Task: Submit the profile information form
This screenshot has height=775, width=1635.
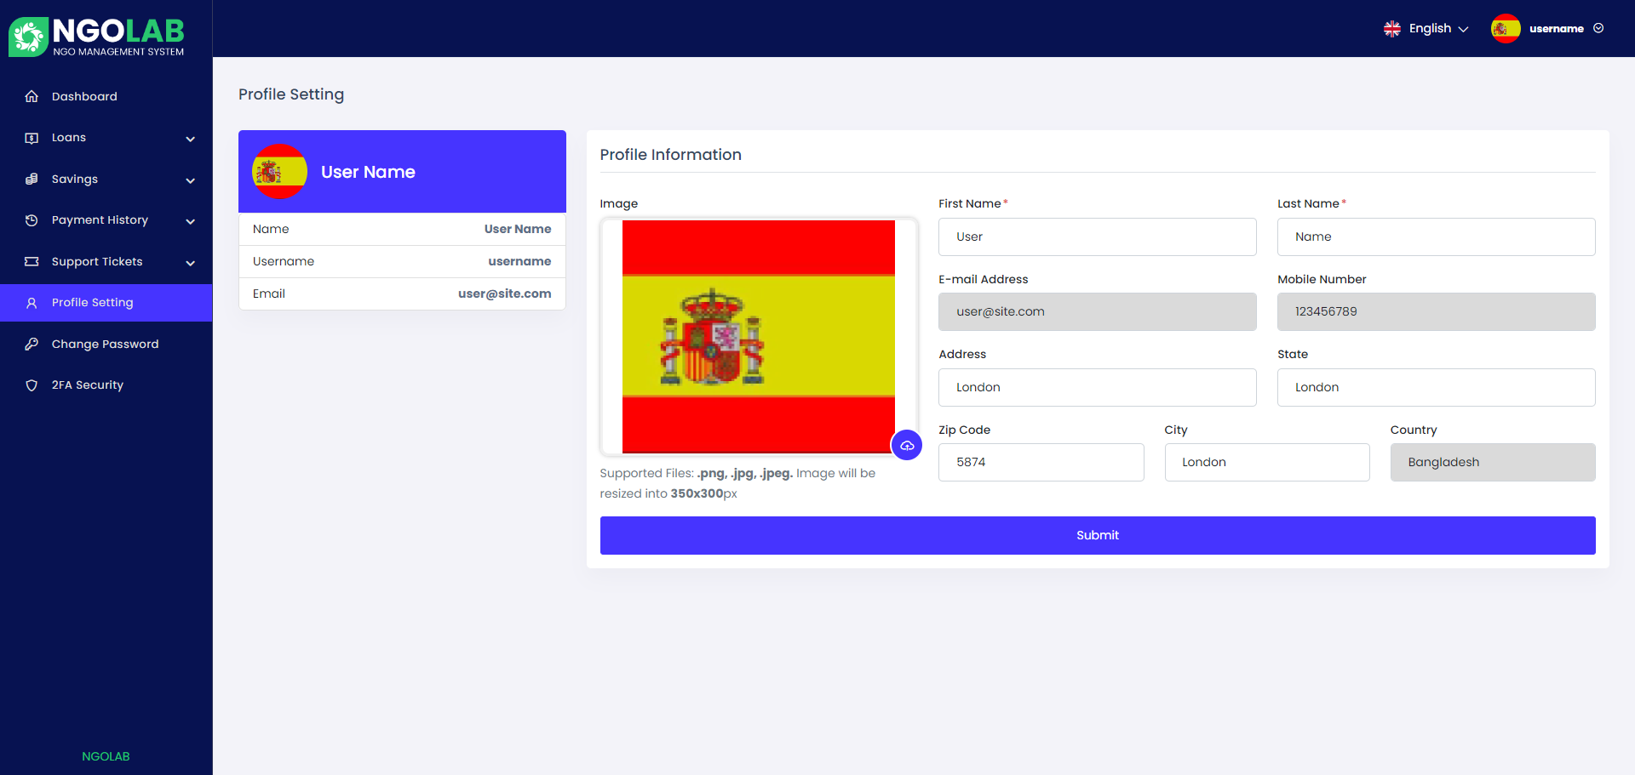Action: [1098, 535]
